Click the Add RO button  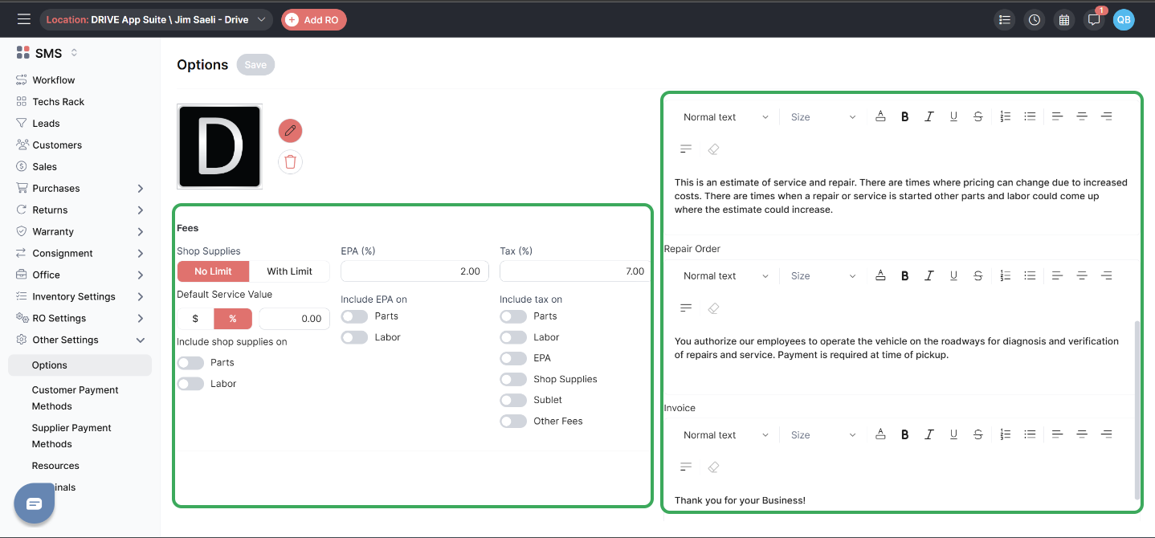point(313,20)
